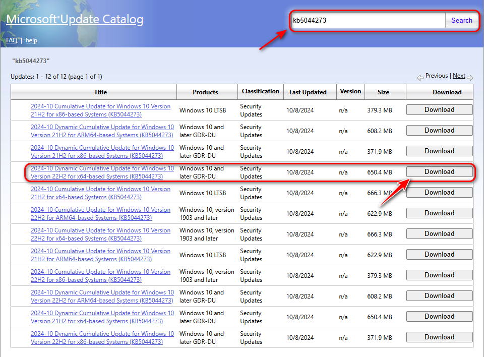This screenshot has width=484, height=357.
Task: Sort by the Last Updated column header
Action: click(x=308, y=92)
